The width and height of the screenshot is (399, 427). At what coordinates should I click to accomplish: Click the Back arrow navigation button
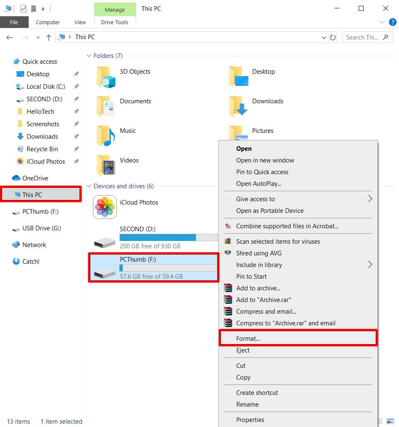[10, 37]
